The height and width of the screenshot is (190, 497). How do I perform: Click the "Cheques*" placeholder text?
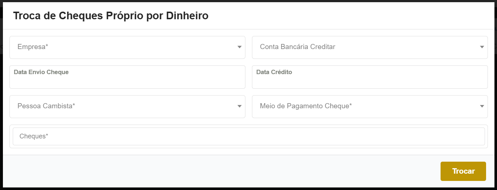pos(34,136)
